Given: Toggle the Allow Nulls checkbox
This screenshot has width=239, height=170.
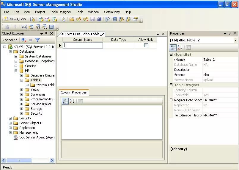Looking at the screenshot, I should 146,45.
